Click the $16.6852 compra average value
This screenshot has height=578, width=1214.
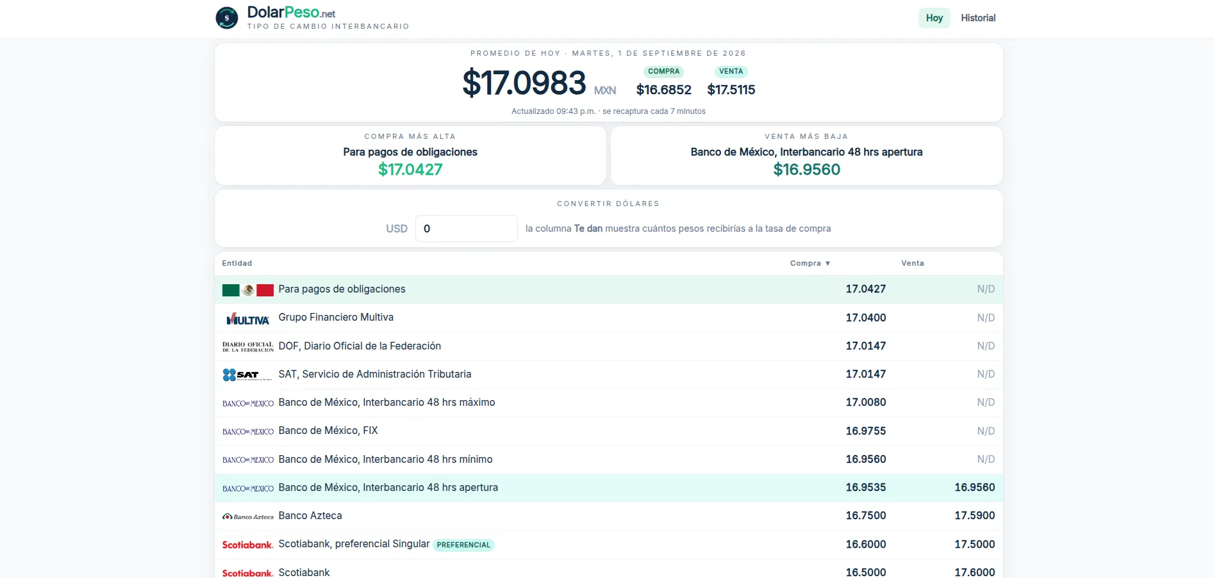(x=663, y=90)
